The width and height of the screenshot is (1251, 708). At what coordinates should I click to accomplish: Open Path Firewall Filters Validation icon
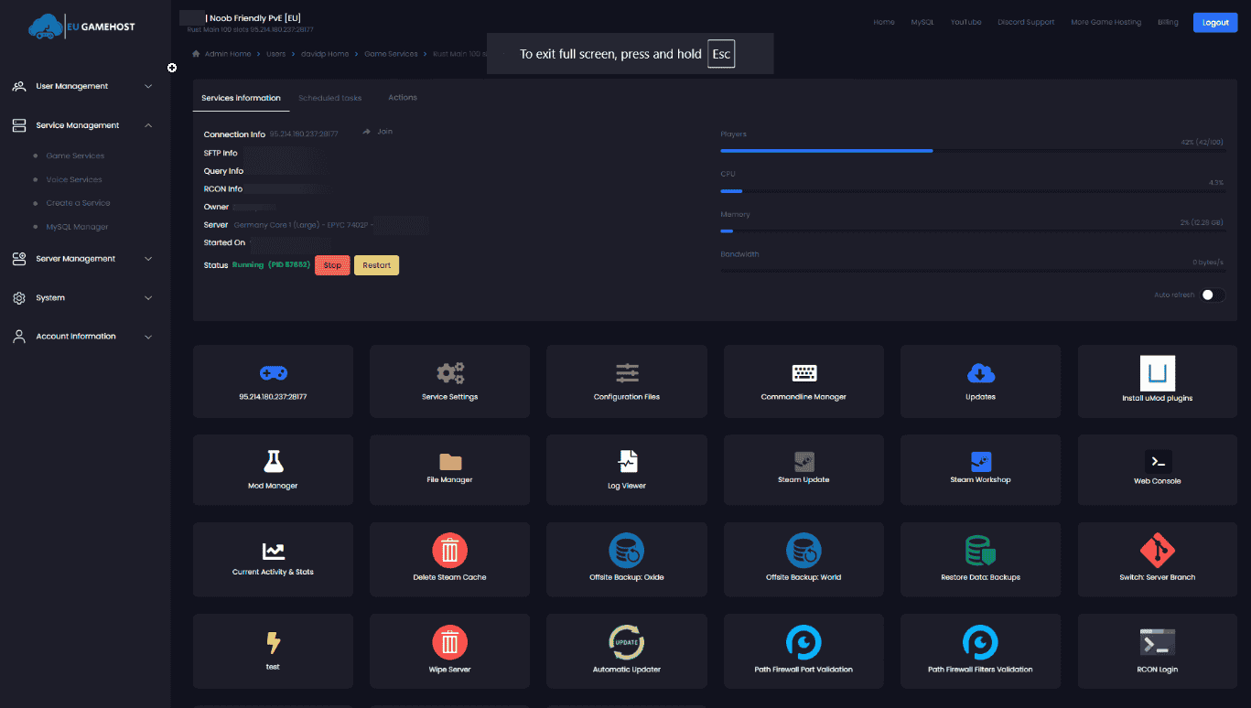[x=980, y=643]
